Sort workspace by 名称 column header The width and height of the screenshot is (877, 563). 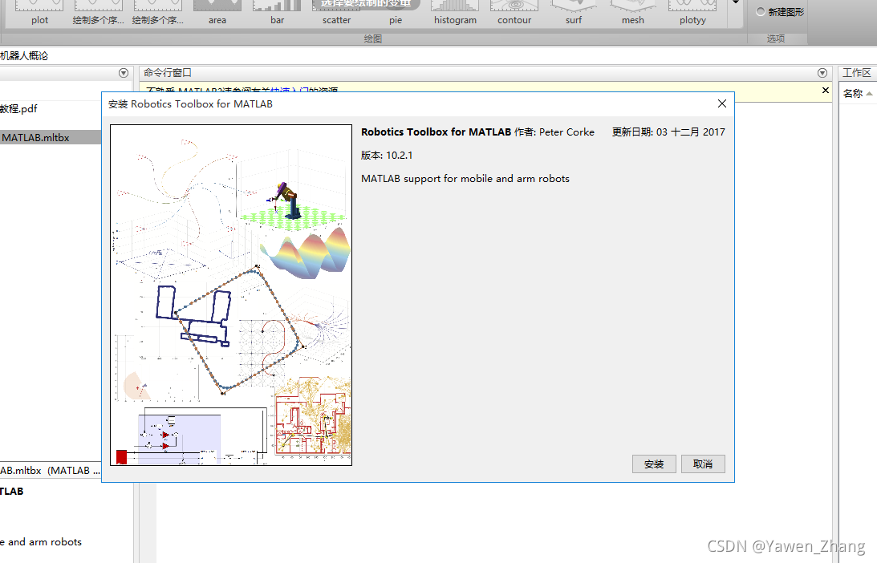click(856, 93)
